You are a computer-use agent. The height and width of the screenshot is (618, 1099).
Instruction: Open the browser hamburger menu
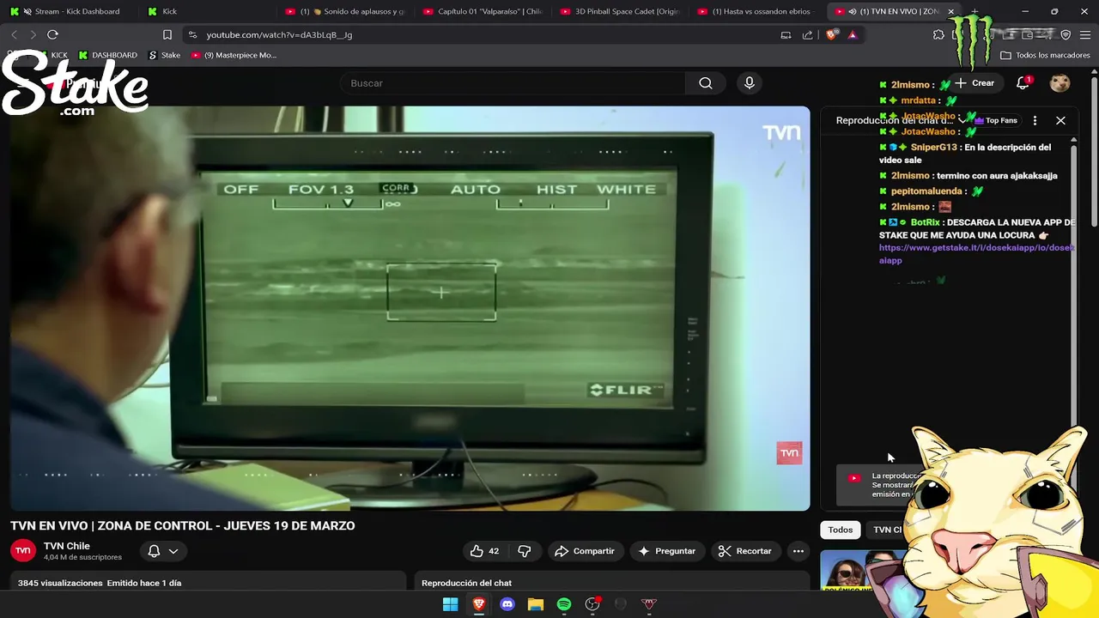[x=1084, y=34]
